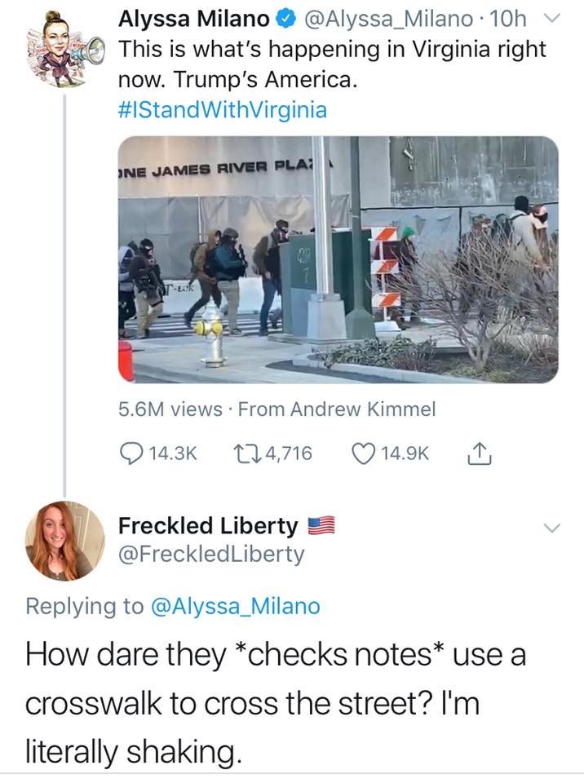
Task: Click the reply speech bubble icon
Action: [131, 453]
